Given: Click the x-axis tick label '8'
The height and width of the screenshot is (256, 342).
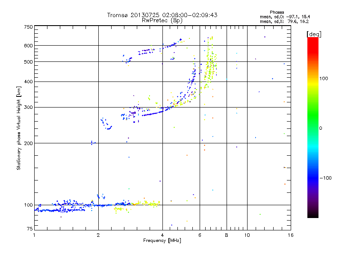Looking at the screenshot, I should (x=227, y=235).
